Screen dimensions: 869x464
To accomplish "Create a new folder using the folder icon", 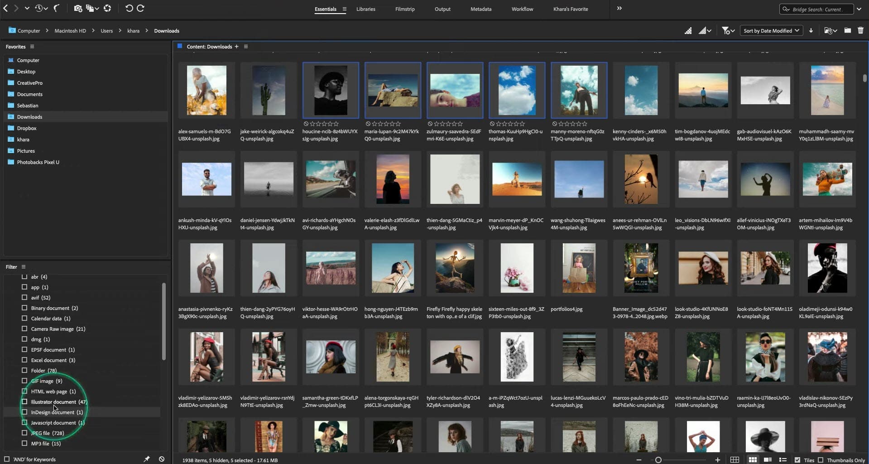I will pos(847,30).
